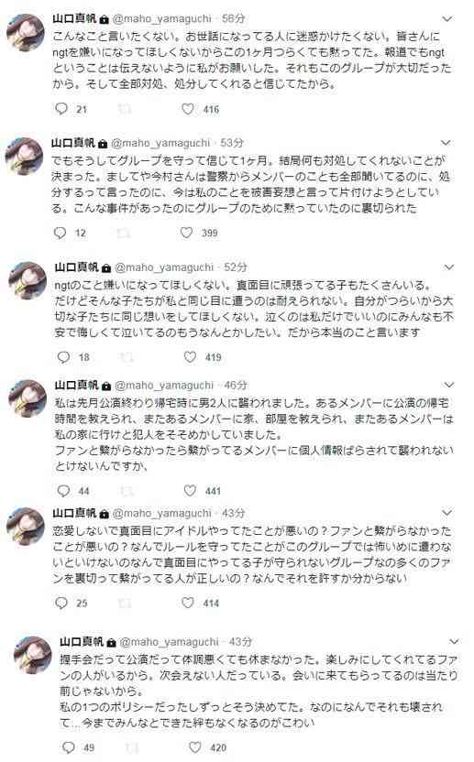The width and height of the screenshot is (474, 762).
Task: Click reply icon on the 58分 tweet
Action: (x=61, y=109)
